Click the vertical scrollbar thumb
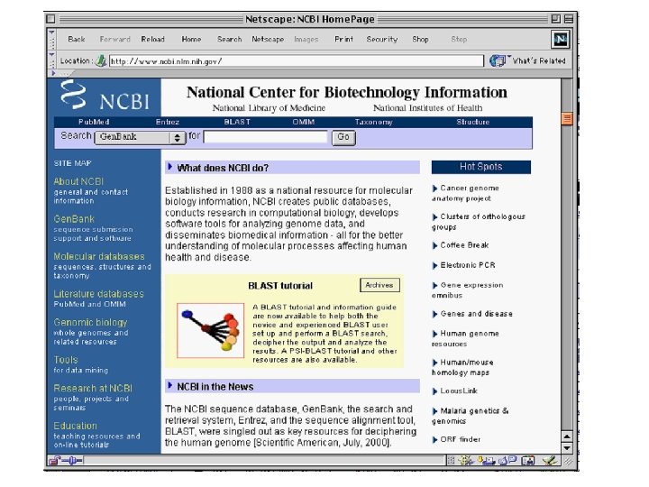Screen dimensions: 649x487 (x=567, y=119)
